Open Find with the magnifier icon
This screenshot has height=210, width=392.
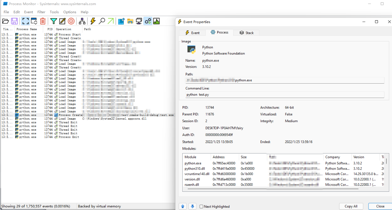(102, 21)
